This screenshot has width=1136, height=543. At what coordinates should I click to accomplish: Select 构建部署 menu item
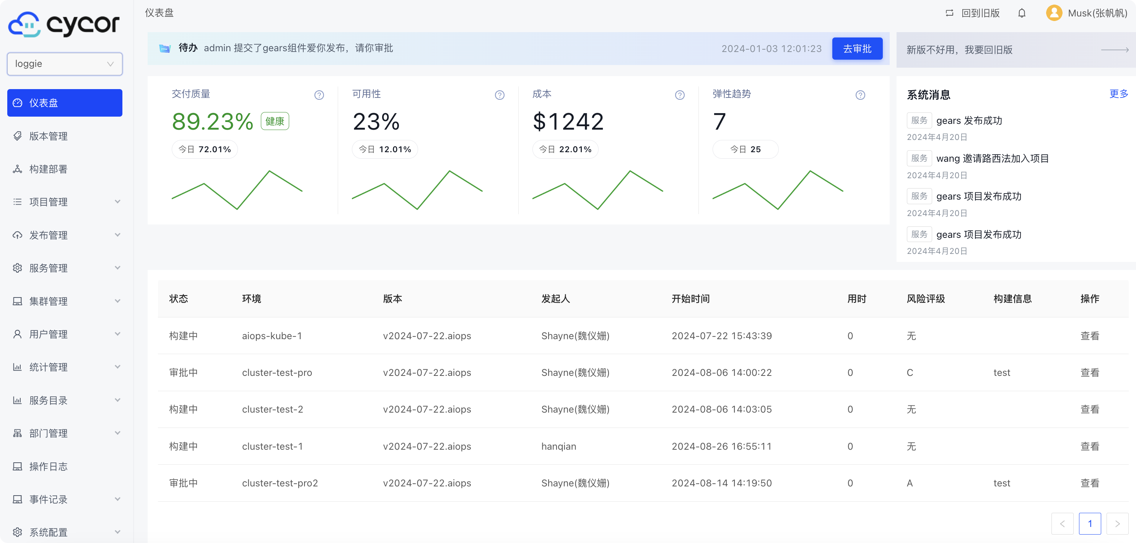49,169
